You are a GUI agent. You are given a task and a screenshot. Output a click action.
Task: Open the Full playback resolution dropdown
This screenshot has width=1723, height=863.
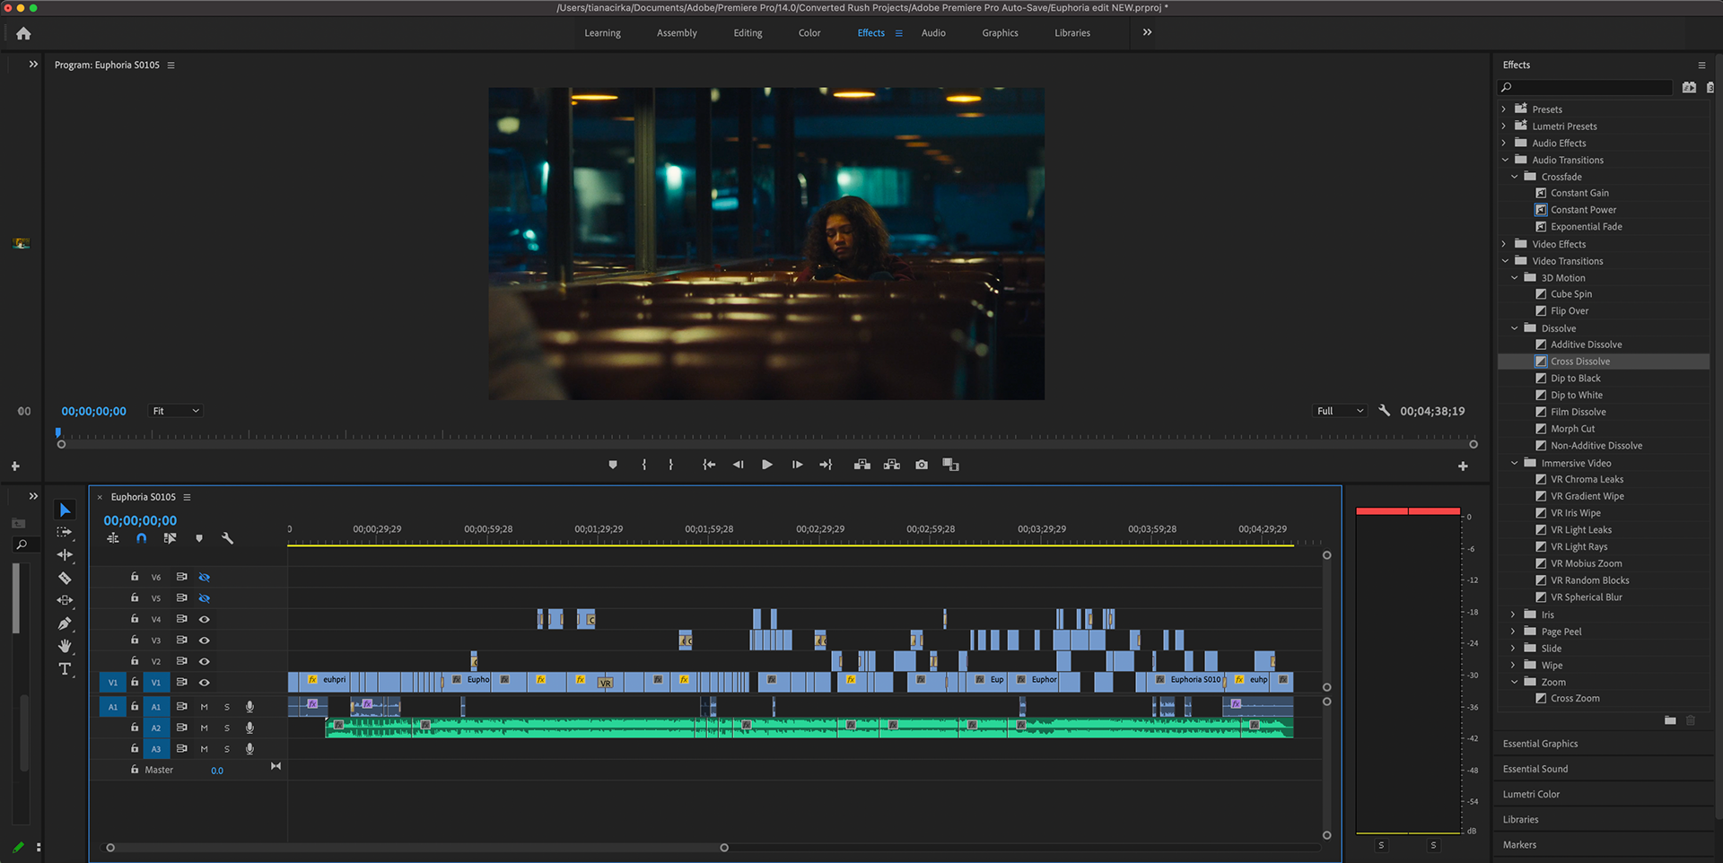(x=1340, y=411)
